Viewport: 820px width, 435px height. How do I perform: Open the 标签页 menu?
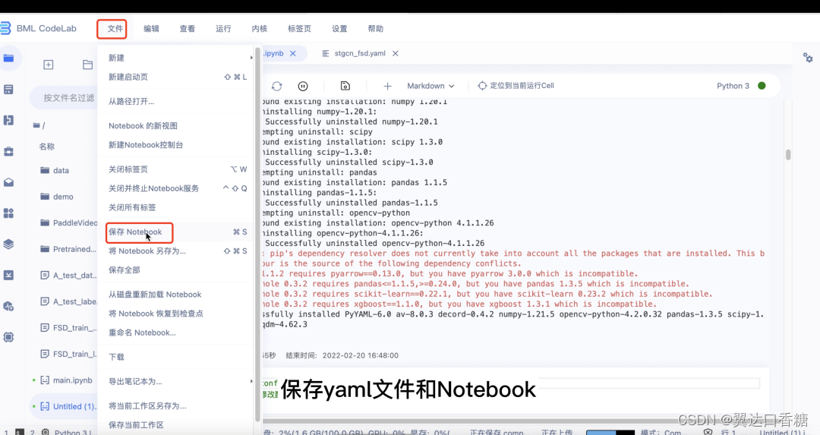[299, 29]
